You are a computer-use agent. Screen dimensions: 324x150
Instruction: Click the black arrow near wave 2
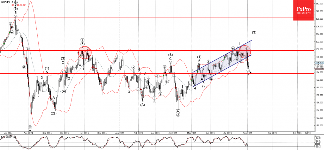[x=251, y=72]
